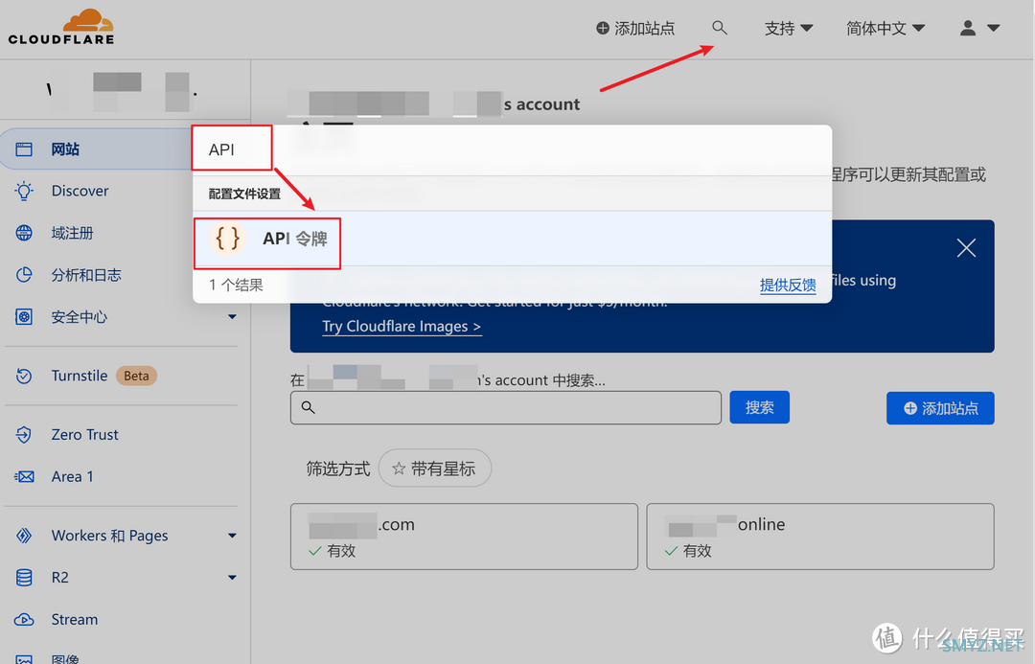Image resolution: width=1035 pixels, height=664 pixels.
Task: Expand the 支持 dropdown menu
Action: tap(789, 29)
